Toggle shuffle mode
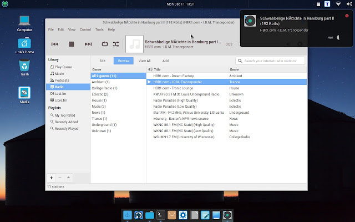Viewport: 355px width, 222px height. pos(116,44)
